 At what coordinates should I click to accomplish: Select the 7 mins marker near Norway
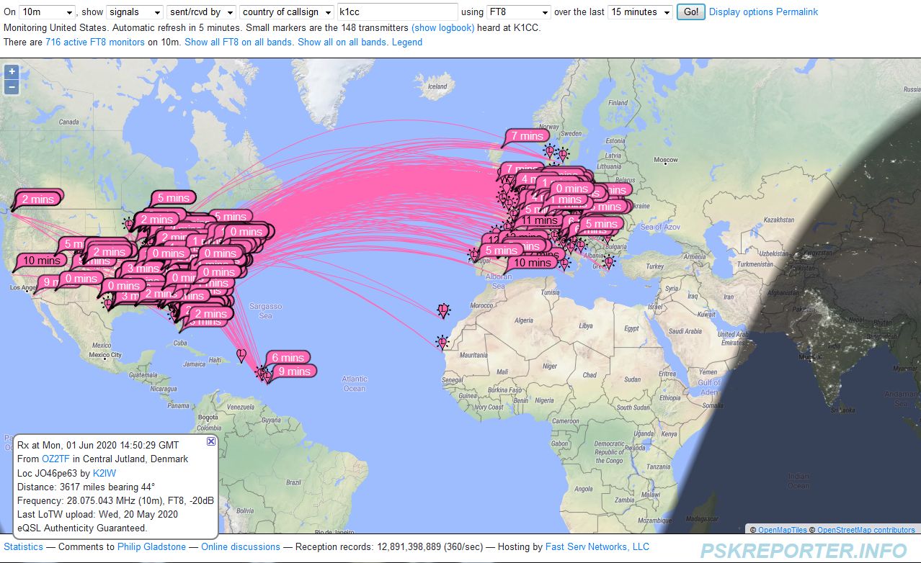tap(525, 135)
